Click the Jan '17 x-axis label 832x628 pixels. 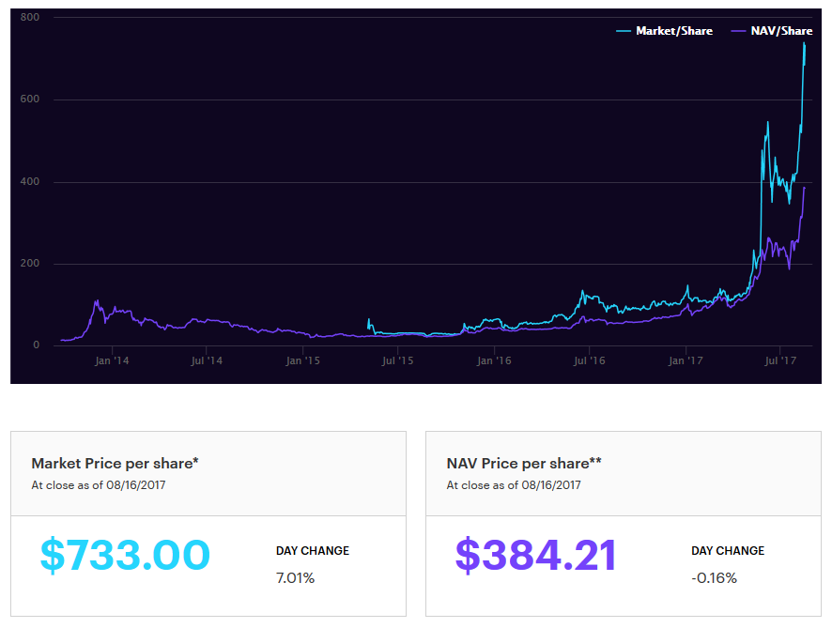[x=686, y=360]
